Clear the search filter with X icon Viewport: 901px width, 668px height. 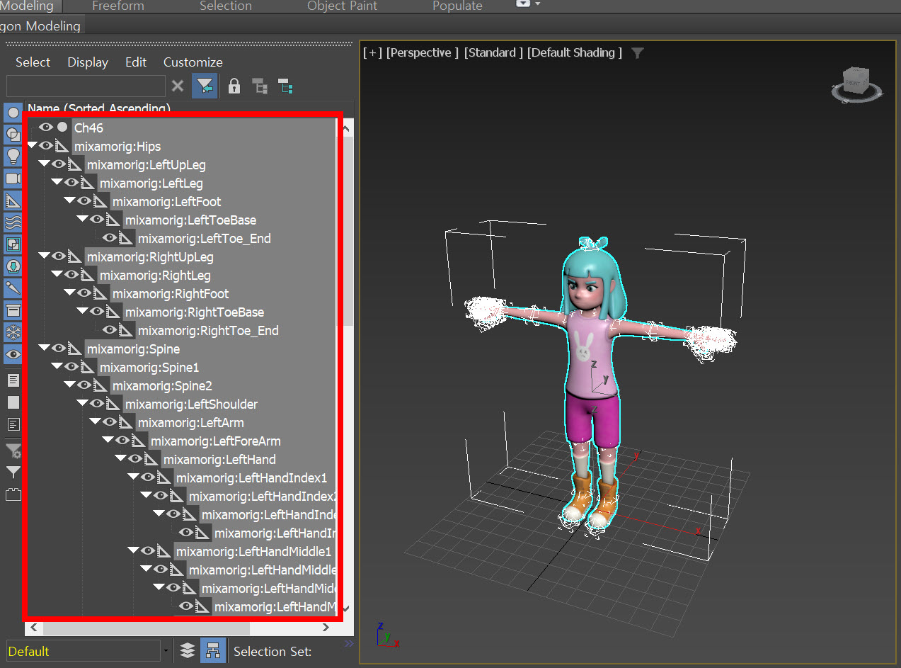point(178,86)
